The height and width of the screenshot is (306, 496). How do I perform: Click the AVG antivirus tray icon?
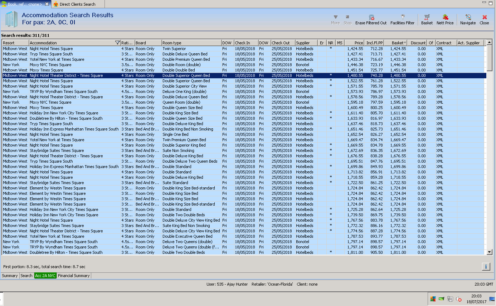(433, 299)
